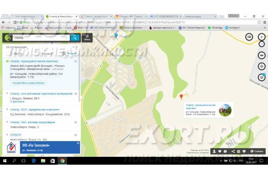Open the 'СПЕКТР' organization result
268x179 pixels.
coord(16,135)
